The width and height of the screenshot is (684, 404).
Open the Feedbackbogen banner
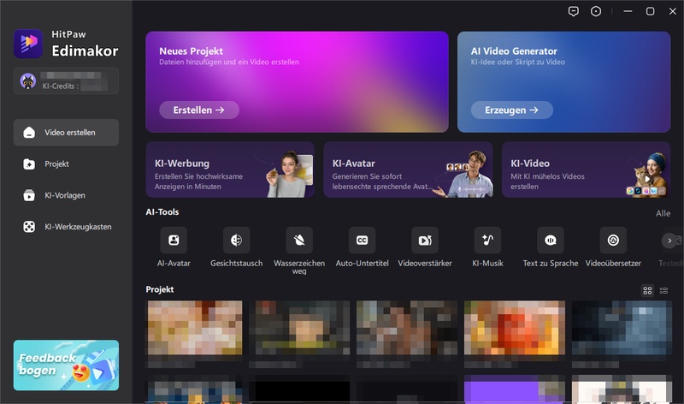(67, 365)
